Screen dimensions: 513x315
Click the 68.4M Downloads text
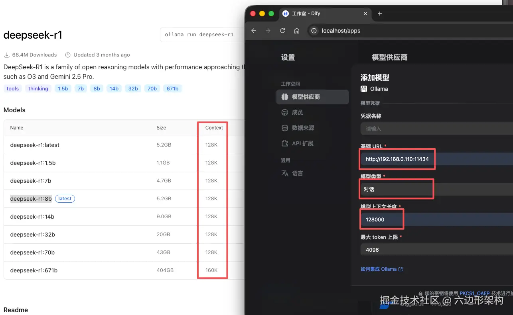click(34, 55)
